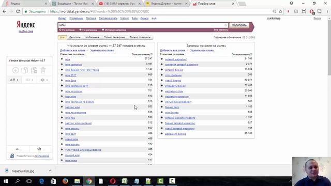Click Wordstat Helper copy with frequencies icon
This screenshot has width=331, height=186.
pyautogui.click(x=34, y=70)
